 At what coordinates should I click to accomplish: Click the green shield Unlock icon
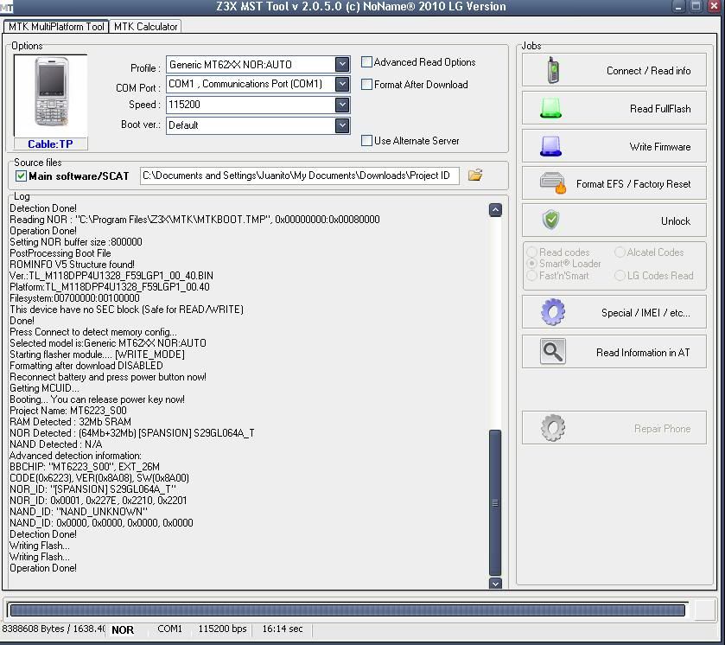551,220
